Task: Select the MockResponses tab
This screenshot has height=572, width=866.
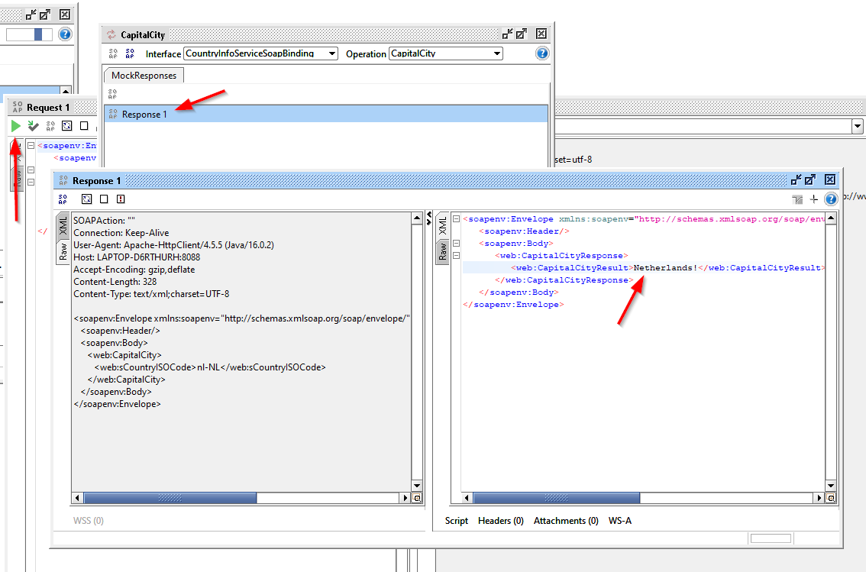Action: point(144,75)
